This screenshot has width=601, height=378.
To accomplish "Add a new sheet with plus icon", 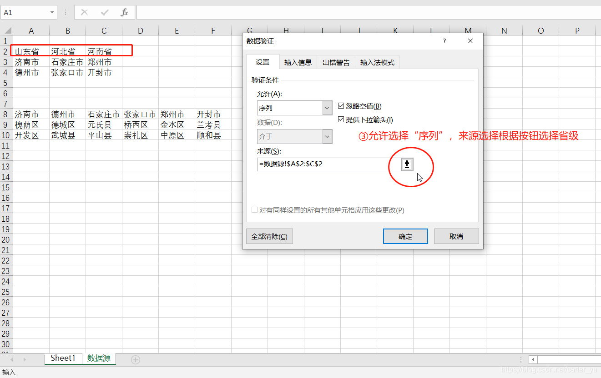I will [135, 360].
